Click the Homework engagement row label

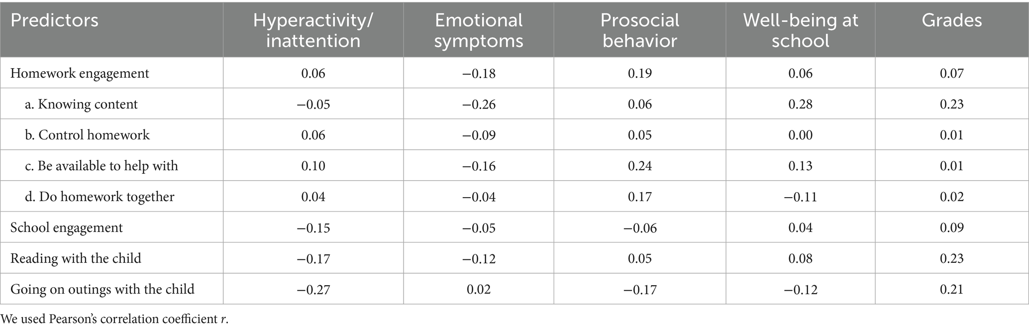[x=80, y=73]
